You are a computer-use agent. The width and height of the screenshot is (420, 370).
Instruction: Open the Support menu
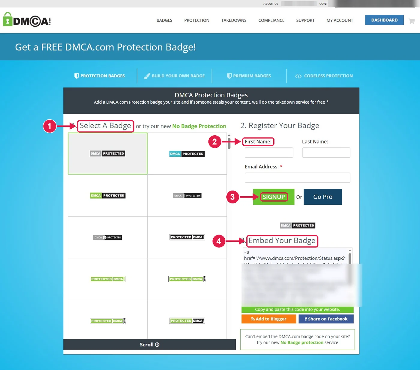pos(305,20)
